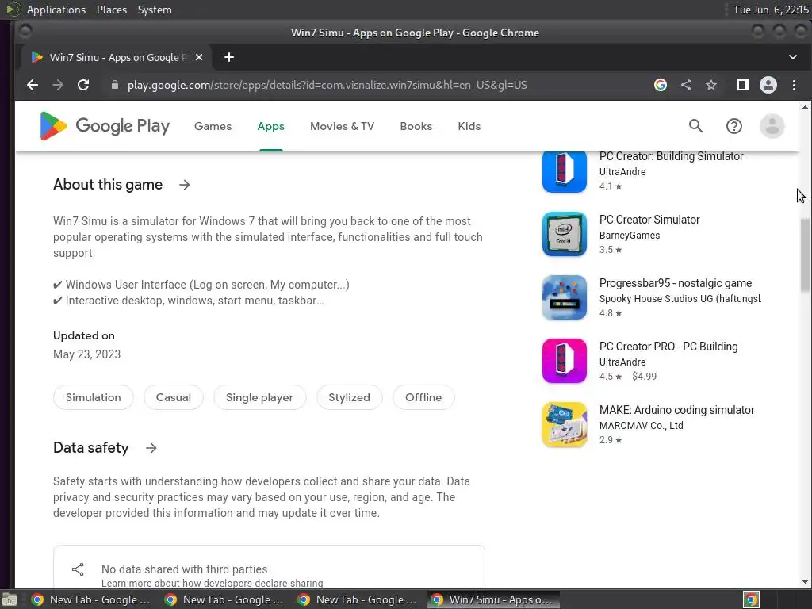The height and width of the screenshot is (609, 812).
Task: Click the page vertical scrollbar thumb
Action: [805, 255]
